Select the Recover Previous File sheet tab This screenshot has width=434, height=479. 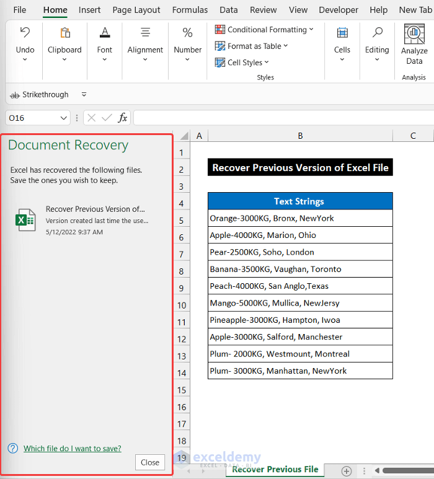coord(275,469)
